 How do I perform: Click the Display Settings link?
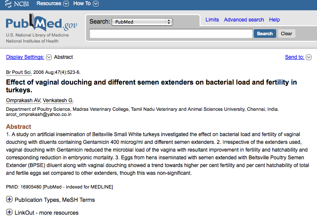tap(25, 57)
